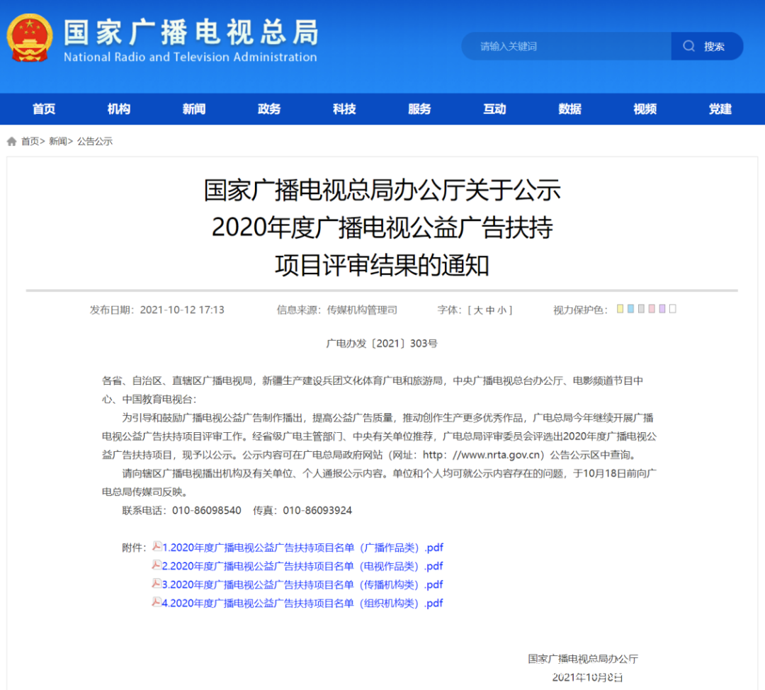Go to 公告公示 breadcrumb link
This screenshot has width=765, height=690.
pos(95,142)
